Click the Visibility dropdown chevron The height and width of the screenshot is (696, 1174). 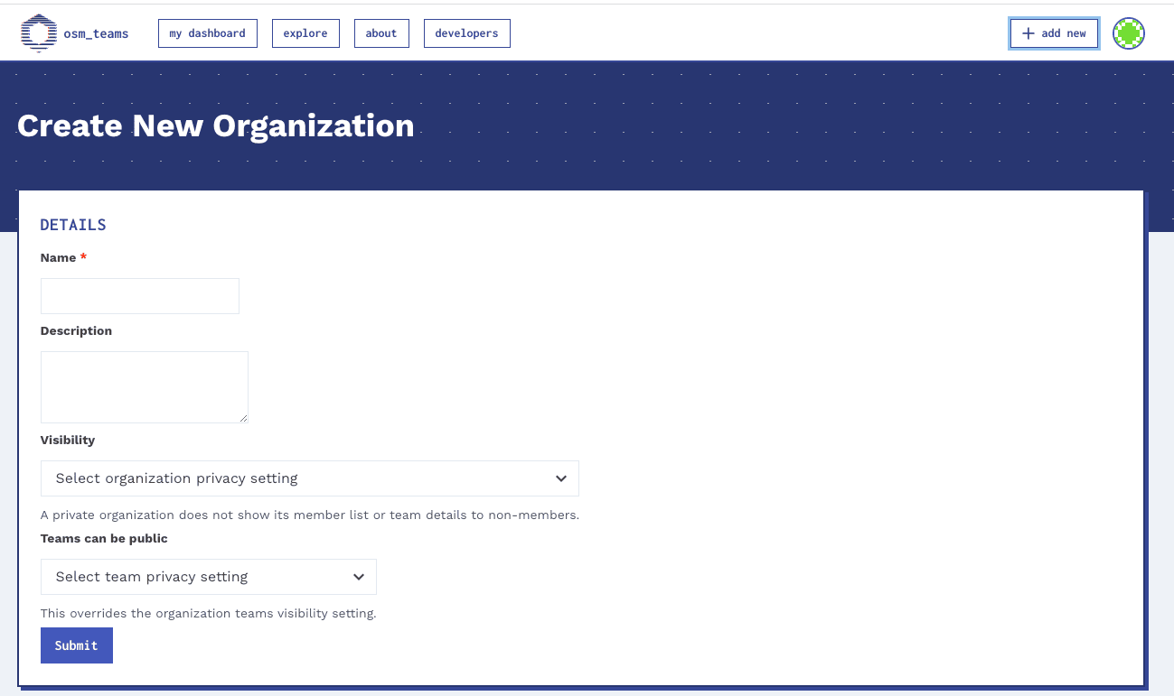point(560,478)
